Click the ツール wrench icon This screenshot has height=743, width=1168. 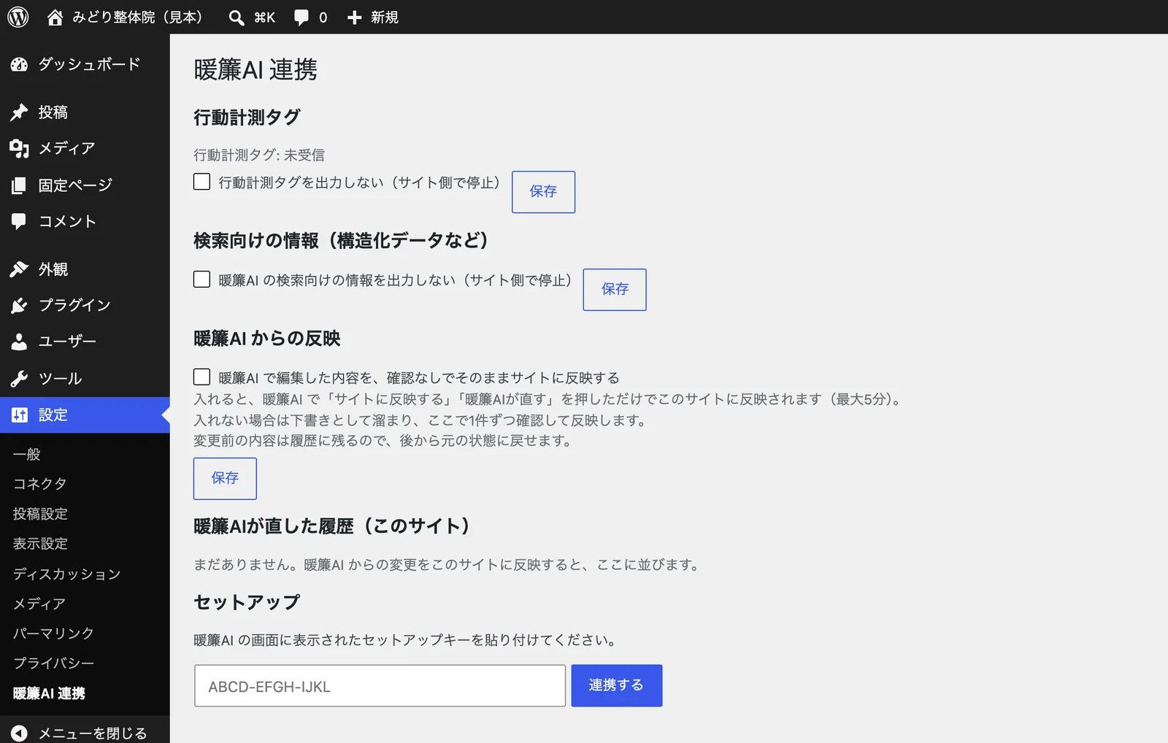[x=19, y=379]
